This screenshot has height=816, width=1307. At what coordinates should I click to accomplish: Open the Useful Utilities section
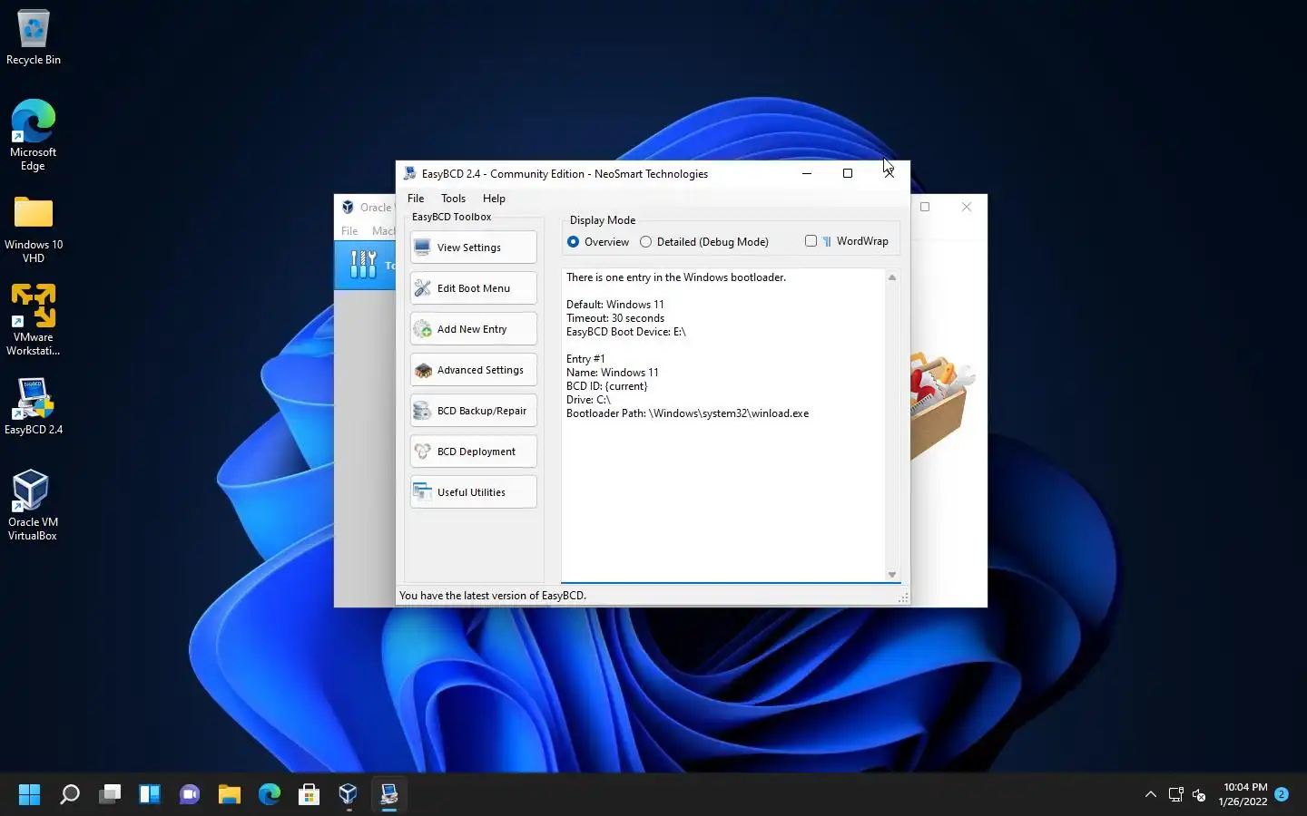click(473, 492)
